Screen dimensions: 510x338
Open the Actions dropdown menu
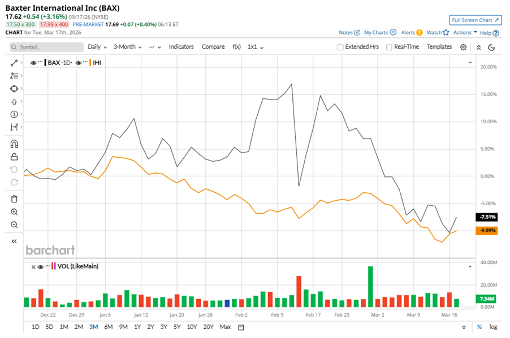465,33
